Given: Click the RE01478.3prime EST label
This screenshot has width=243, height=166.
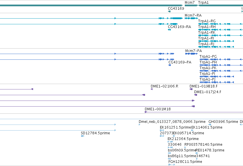Looking at the screenshot, I should tap(210, 150).
